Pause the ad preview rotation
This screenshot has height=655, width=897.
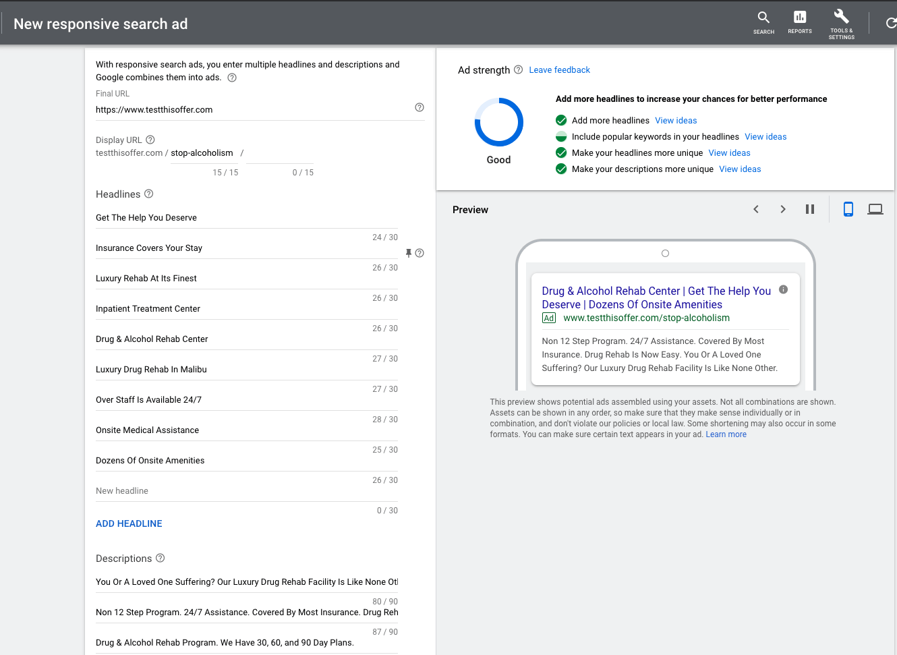tap(810, 209)
